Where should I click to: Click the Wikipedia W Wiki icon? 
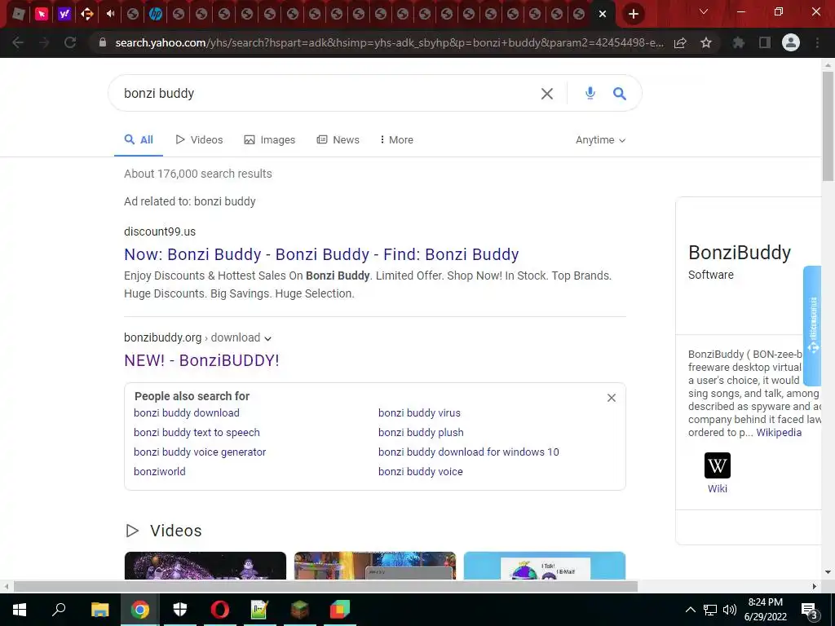(x=718, y=465)
